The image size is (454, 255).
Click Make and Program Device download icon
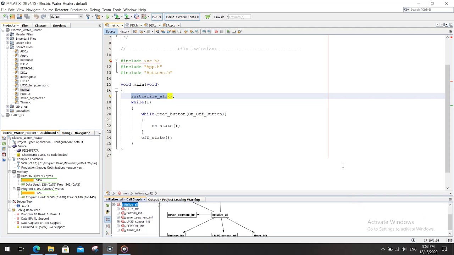tap(116, 17)
